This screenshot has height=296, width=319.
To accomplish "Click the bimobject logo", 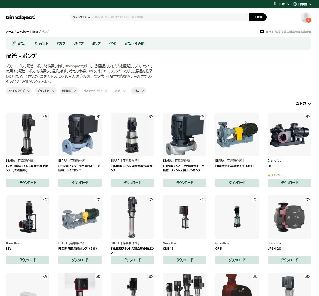I will click(20, 17).
